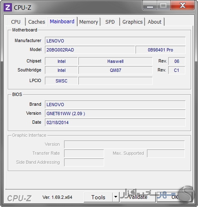Screen dimensions: 198x207
Task: Open the About tab
Action: point(155,22)
